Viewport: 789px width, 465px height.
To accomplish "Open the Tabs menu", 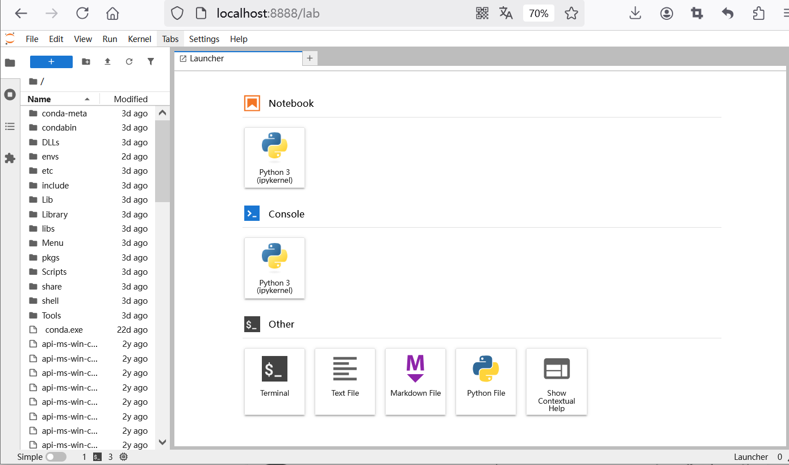I will 170,39.
